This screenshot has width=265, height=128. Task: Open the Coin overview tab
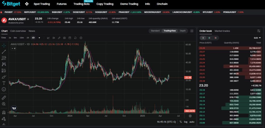18,31
